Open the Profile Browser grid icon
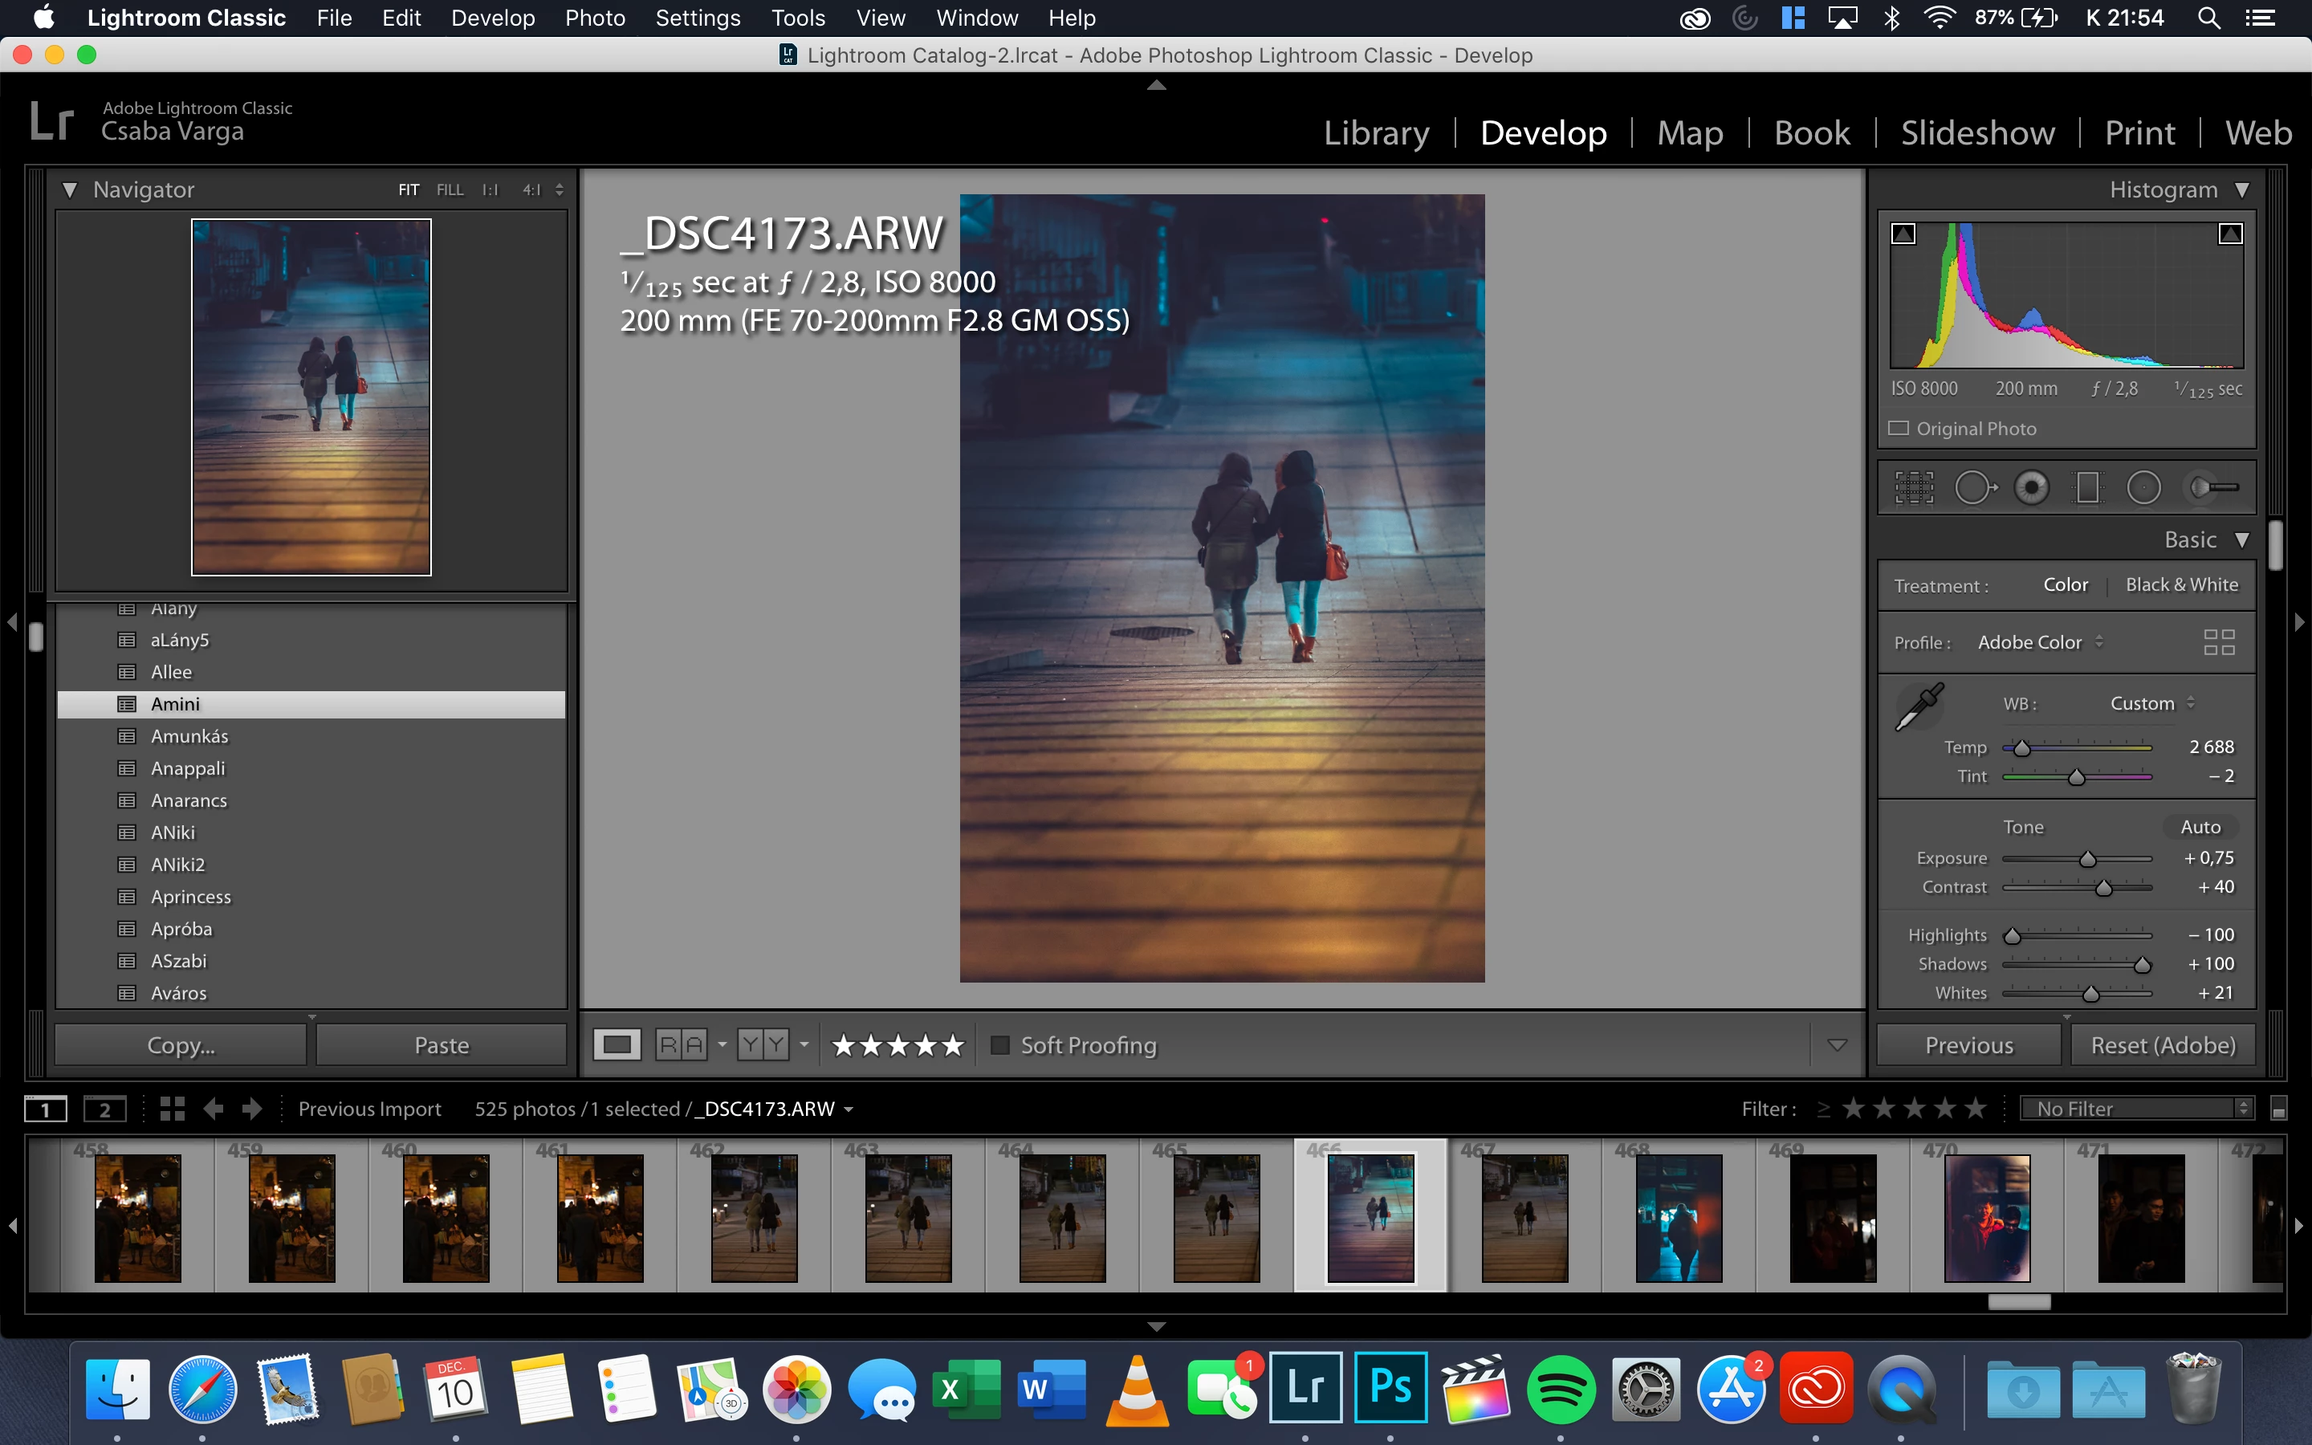Viewport: 2312px width, 1445px height. [2218, 642]
